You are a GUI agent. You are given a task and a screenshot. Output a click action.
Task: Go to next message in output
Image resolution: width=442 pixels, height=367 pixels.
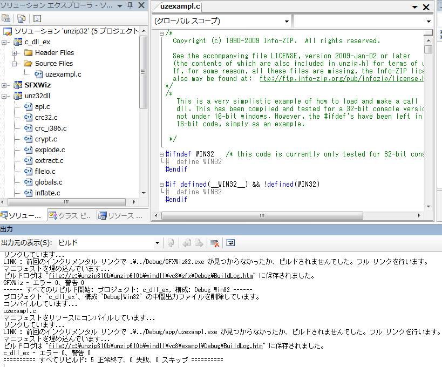199,243
